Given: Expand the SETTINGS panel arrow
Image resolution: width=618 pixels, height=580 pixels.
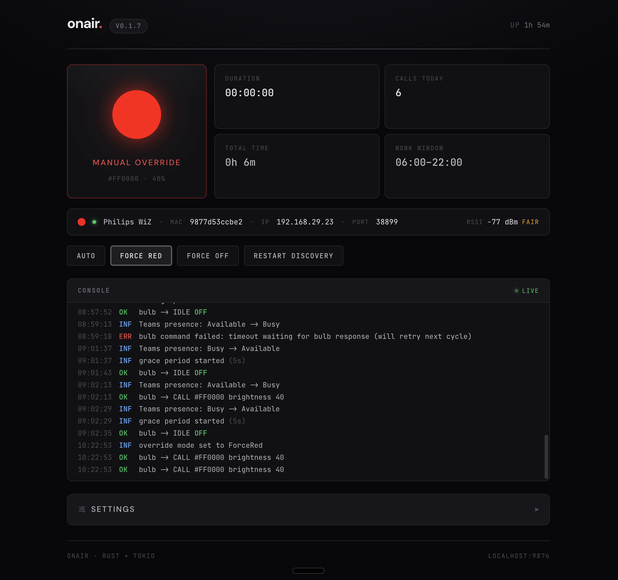Looking at the screenshot, I should pos(537,510).
